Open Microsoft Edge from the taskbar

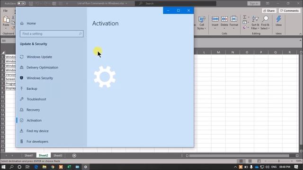coord(36,167)
